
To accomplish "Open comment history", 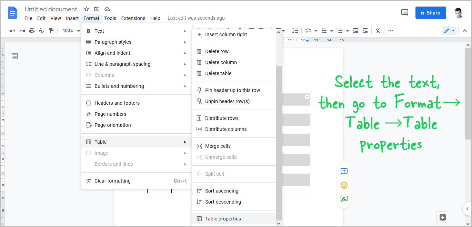I will click(x=404, y=12).
